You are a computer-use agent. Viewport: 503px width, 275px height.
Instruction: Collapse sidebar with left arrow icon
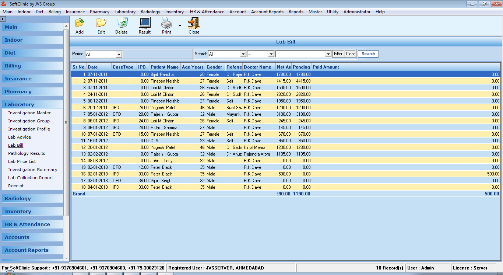tap(3, 19)
